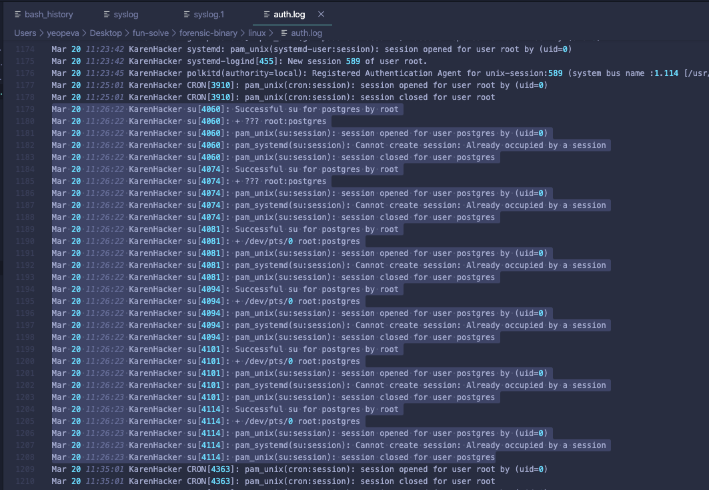Viewport: 709px width, 490px height.
Task: Click the auth.log tab file icon
Action: point(267,15)
